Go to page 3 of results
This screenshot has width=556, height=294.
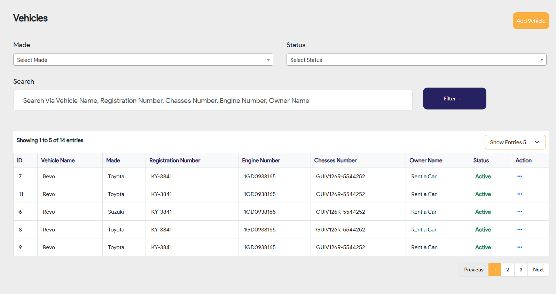point(520,270)
